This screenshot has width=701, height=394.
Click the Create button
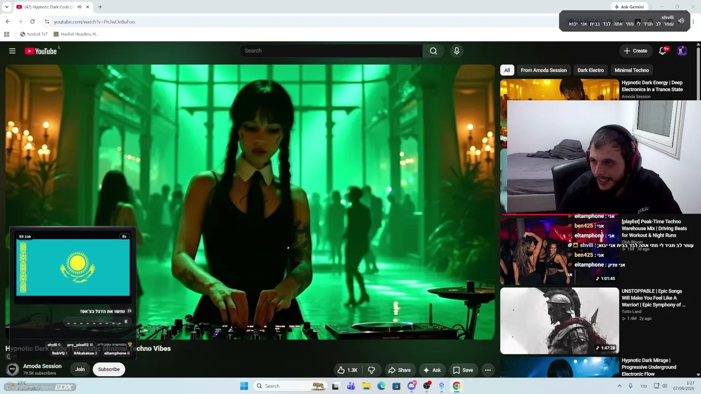635,51
